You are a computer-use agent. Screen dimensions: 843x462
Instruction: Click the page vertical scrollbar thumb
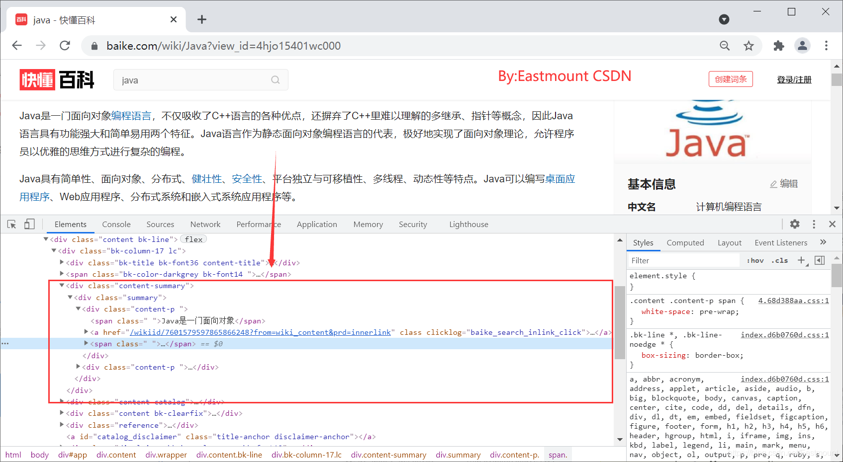coord(837,79)
